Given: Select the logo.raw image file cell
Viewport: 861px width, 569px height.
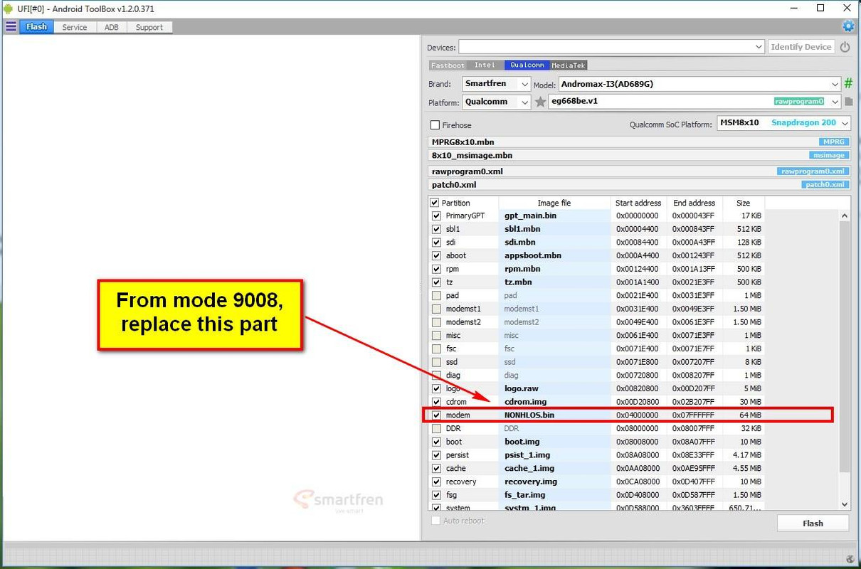Looking at the screenshot, I should 554,388.
